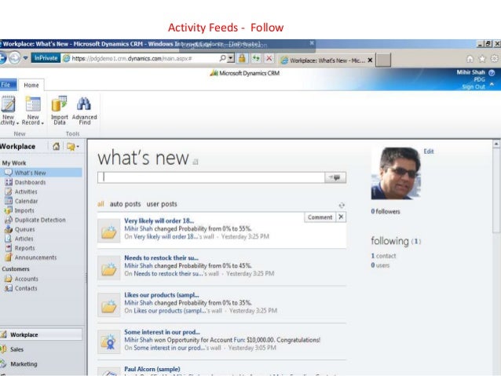This screenshot has height=376, width=501.
Task: Open Paul Alcorn (sample) post title
Action: click(152, 369)
